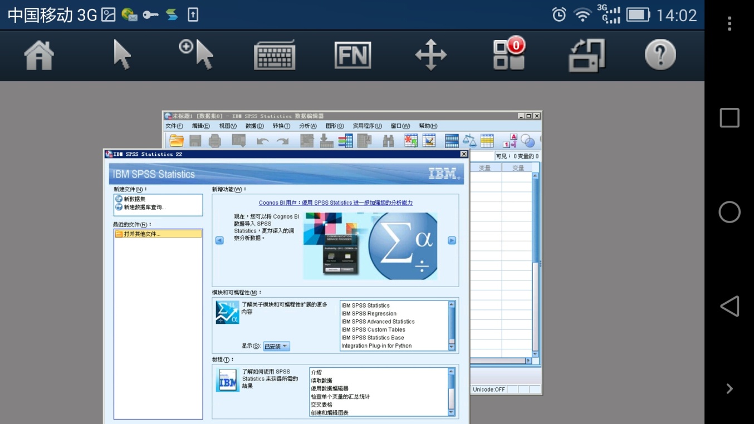Viewport: 754px width, 424px height.
Task: Click the Insert variable toolbar icon
Action: pos(429,141)
